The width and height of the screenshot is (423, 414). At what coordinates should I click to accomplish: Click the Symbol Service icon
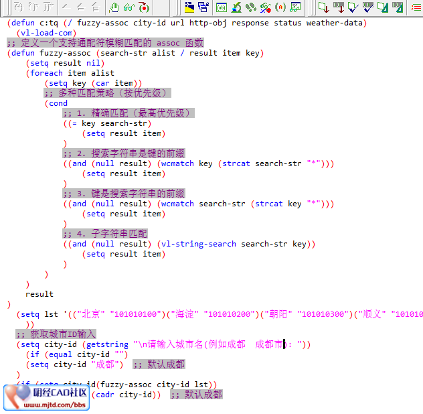coord(265,7)
